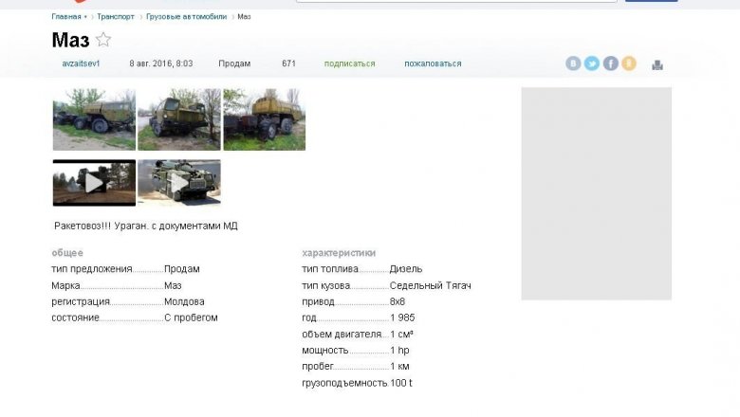Screen dimensions: 740x417
Task: Open the first truck photo thumbnail
Action: 94,119
